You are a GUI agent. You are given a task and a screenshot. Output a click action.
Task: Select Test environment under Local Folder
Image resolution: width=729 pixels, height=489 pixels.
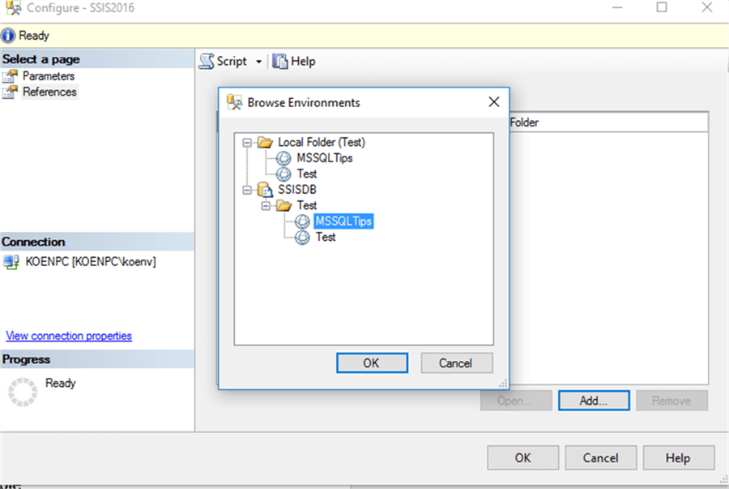pos(307,174)
